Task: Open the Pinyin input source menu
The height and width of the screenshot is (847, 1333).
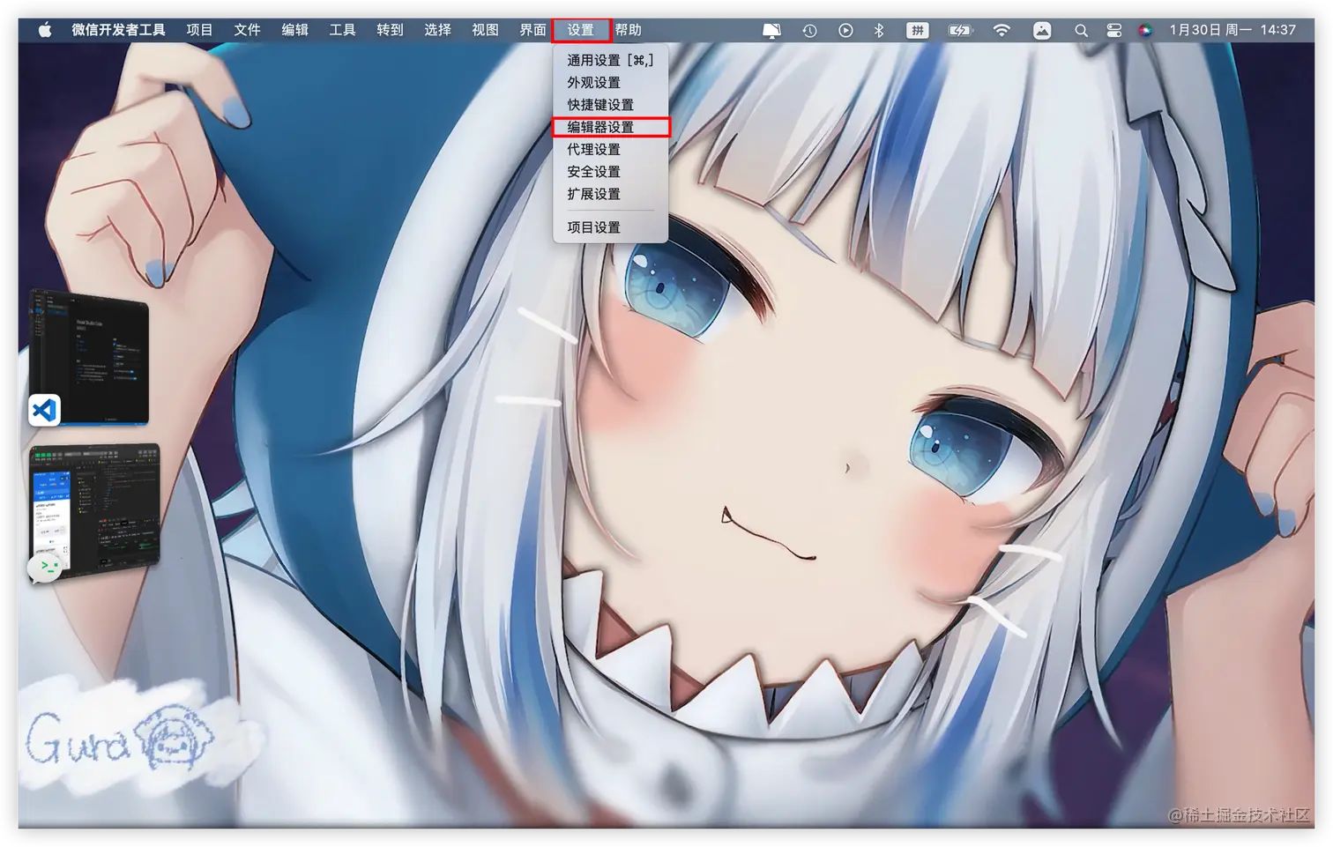Action: [917, 30]
